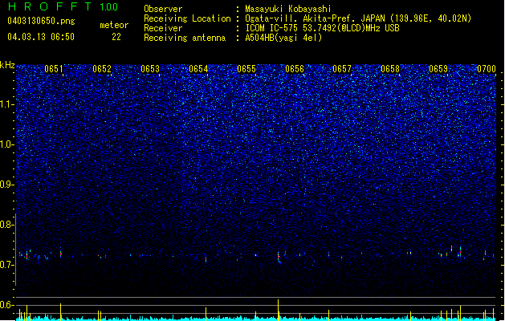This screenshot has height=321, width=505.
Task: Select the file name 0403130650.png
Action: click(41, 21)
